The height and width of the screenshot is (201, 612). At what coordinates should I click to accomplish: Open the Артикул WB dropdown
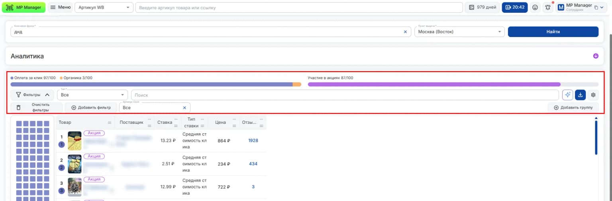click(x=104, y=7)
